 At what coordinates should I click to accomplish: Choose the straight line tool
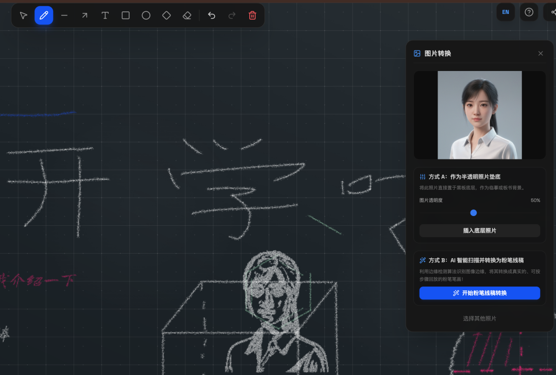[x=64, y=15]
